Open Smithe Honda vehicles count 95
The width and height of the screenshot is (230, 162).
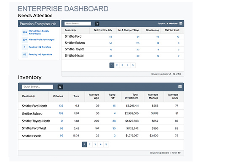[62, 136]
